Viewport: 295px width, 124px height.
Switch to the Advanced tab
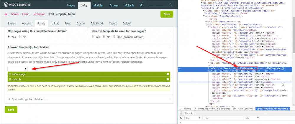pos(97,24)
